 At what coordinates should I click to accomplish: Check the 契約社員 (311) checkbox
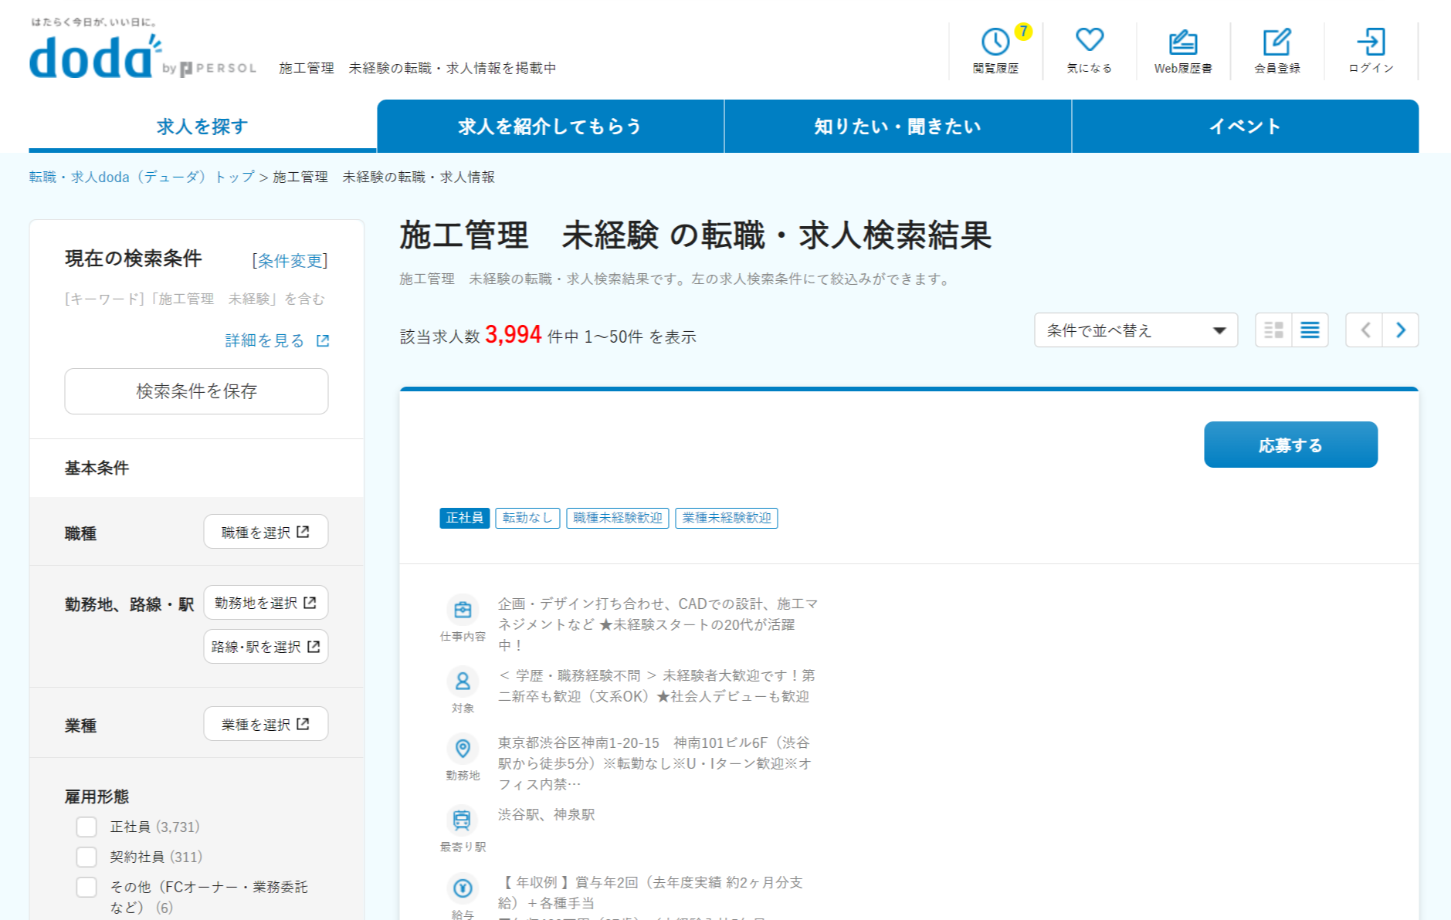[86, 857]
